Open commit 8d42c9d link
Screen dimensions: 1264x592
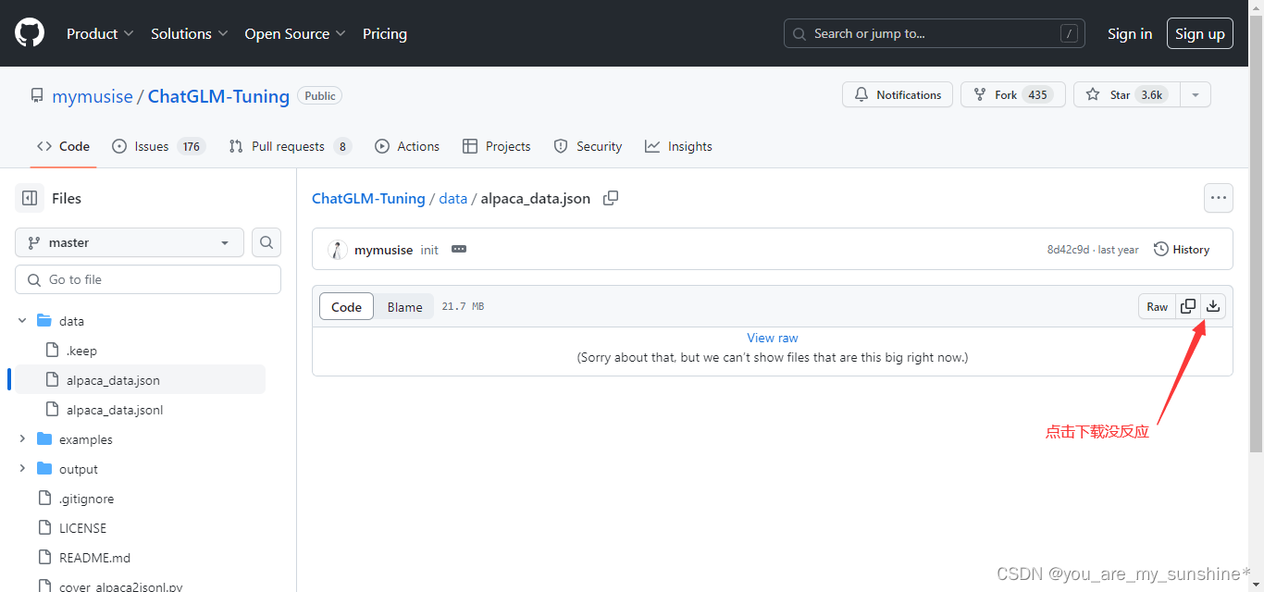[1068, 250]
